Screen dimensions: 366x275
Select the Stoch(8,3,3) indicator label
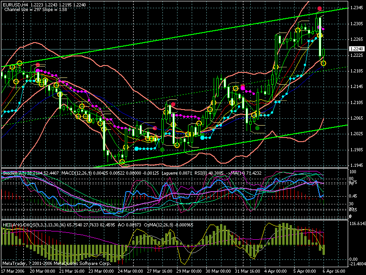coord(31,173)
